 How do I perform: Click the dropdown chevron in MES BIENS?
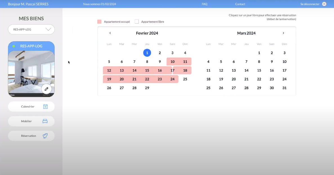(48, 29)
